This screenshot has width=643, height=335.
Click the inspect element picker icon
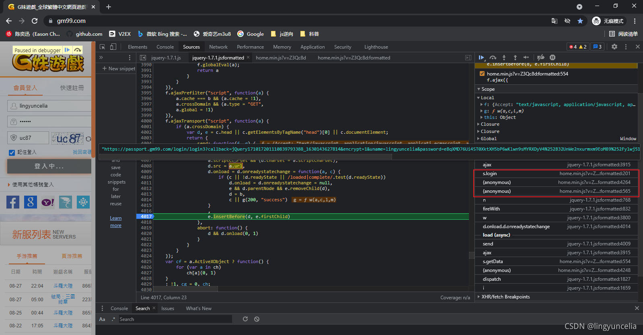point(102,47)
